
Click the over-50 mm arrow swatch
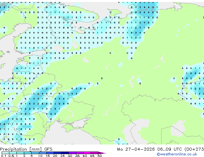[102, 153]
